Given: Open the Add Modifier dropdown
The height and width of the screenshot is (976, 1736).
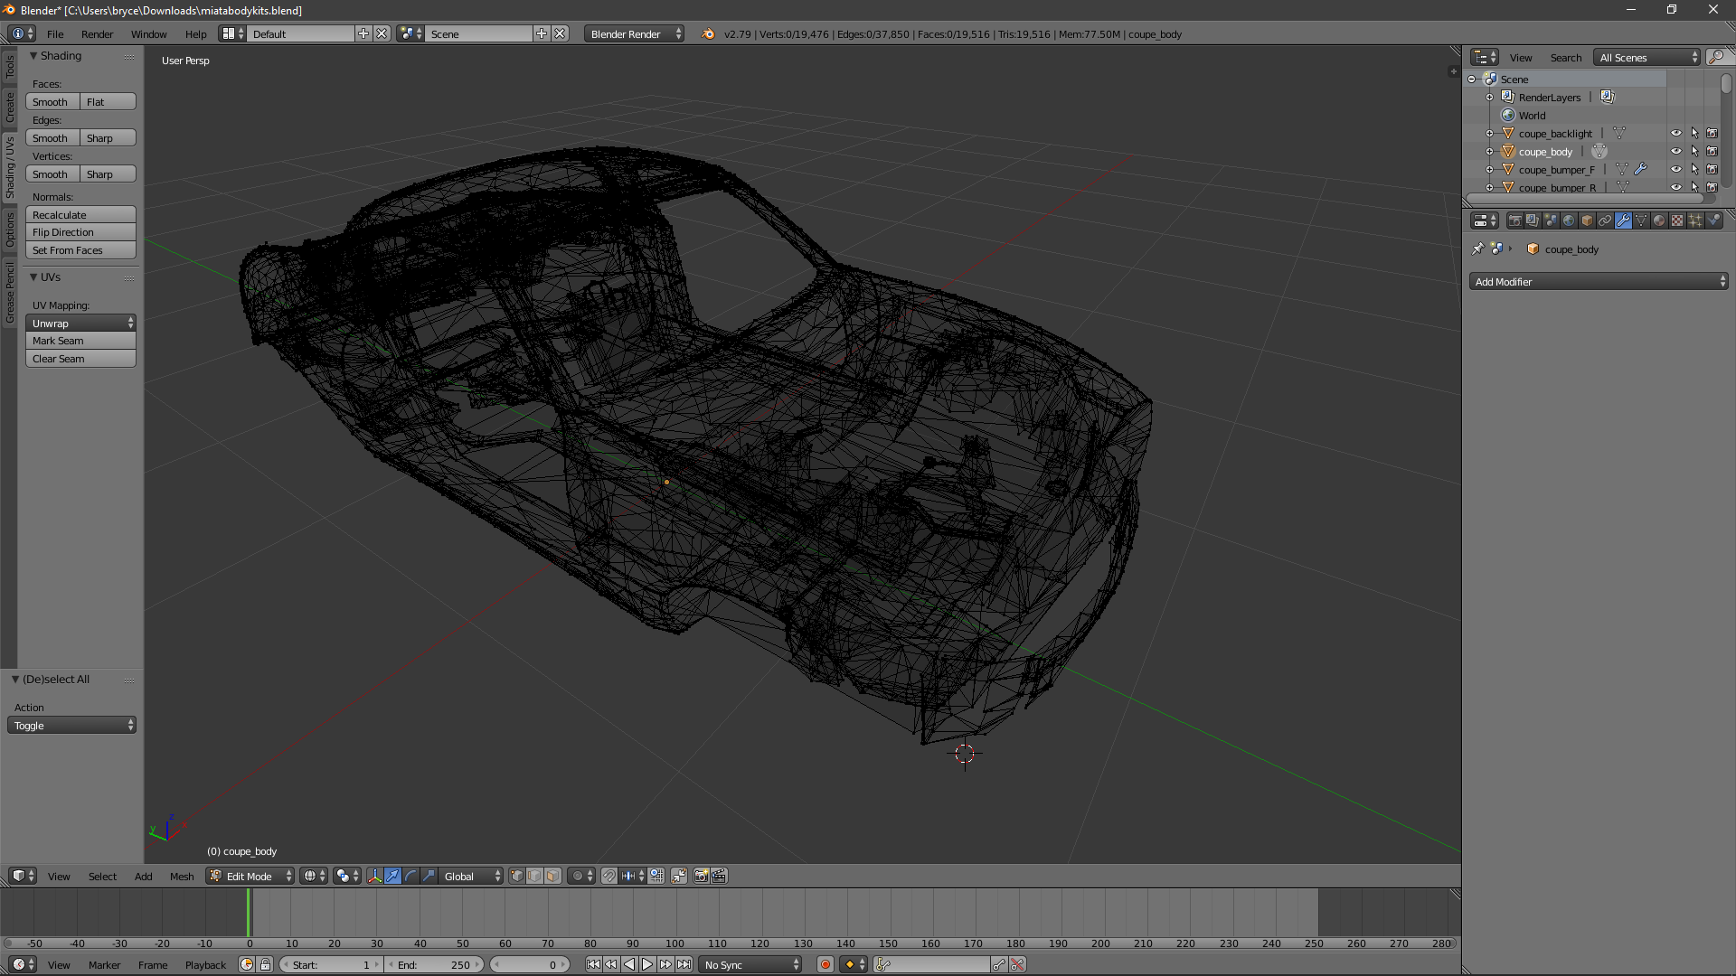Looking at the screenshot, I should pos(1599,282).
